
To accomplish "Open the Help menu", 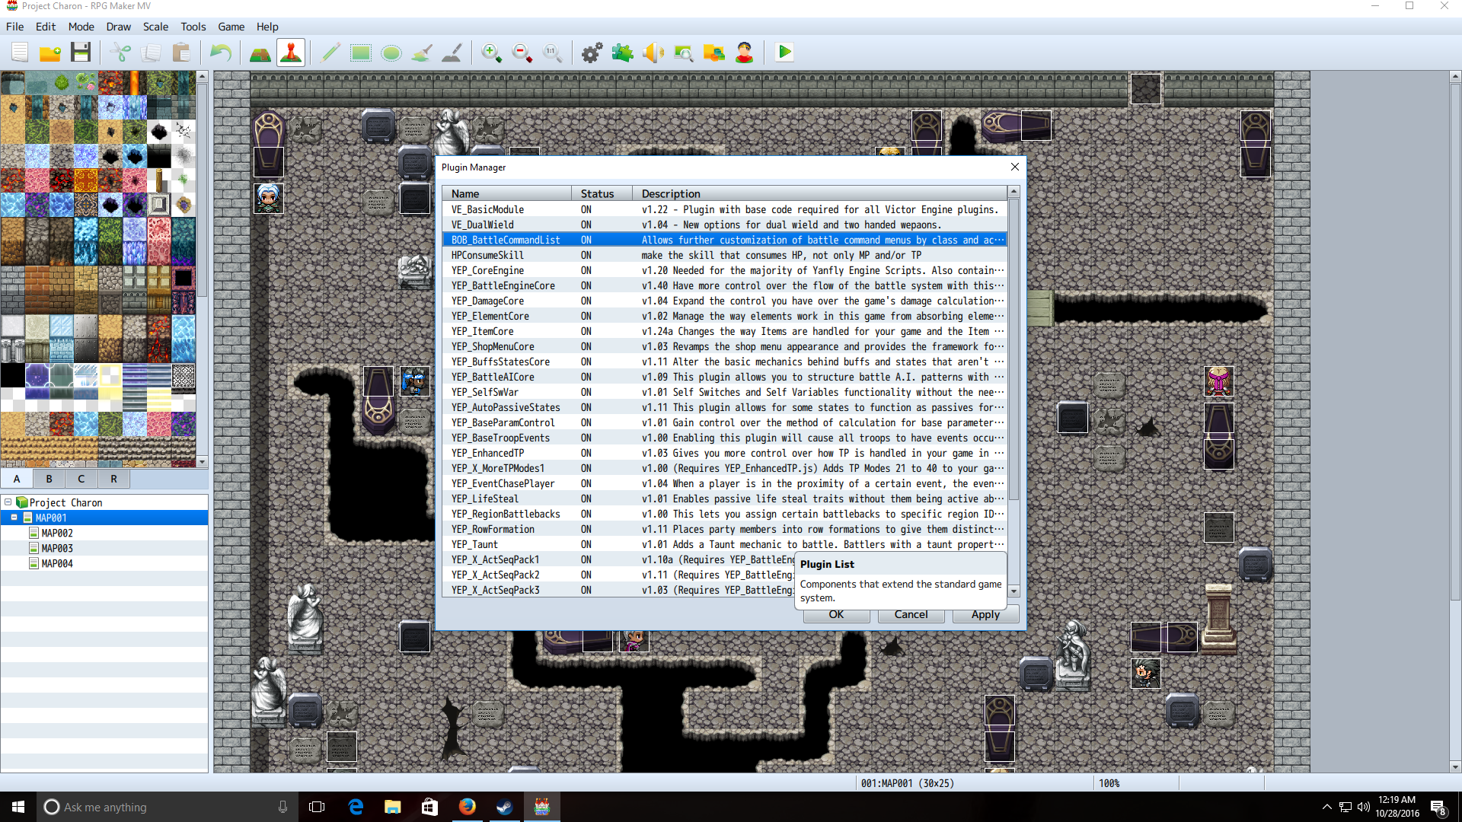I will 267,27.
